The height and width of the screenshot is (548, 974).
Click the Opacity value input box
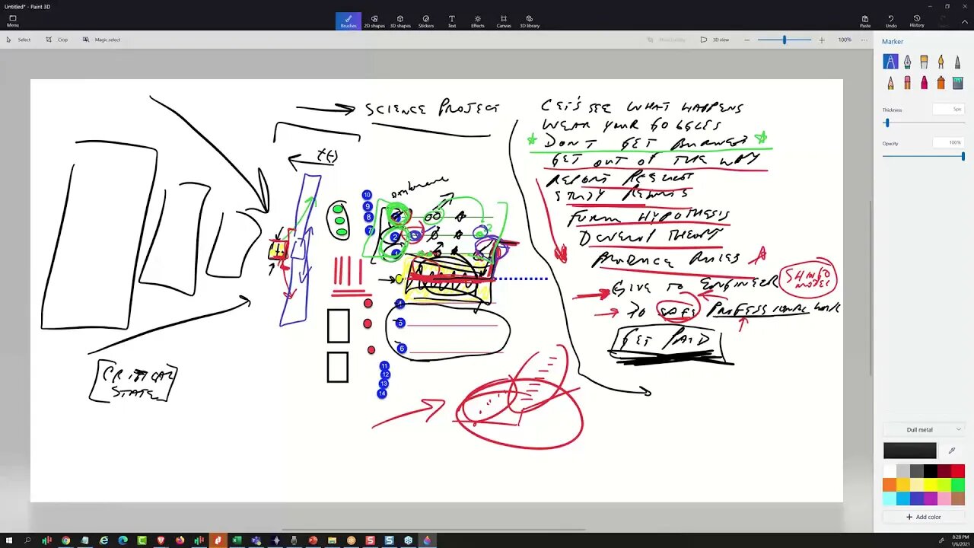click(949, 143)
